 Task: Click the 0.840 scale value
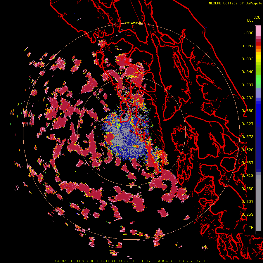point(248,72)
